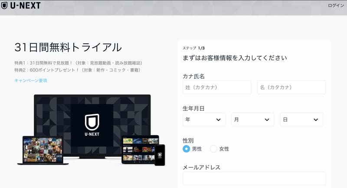Screen dimensions: 347x188
Task: Click the chevron arrow in year selector
Action: (218, 120)
